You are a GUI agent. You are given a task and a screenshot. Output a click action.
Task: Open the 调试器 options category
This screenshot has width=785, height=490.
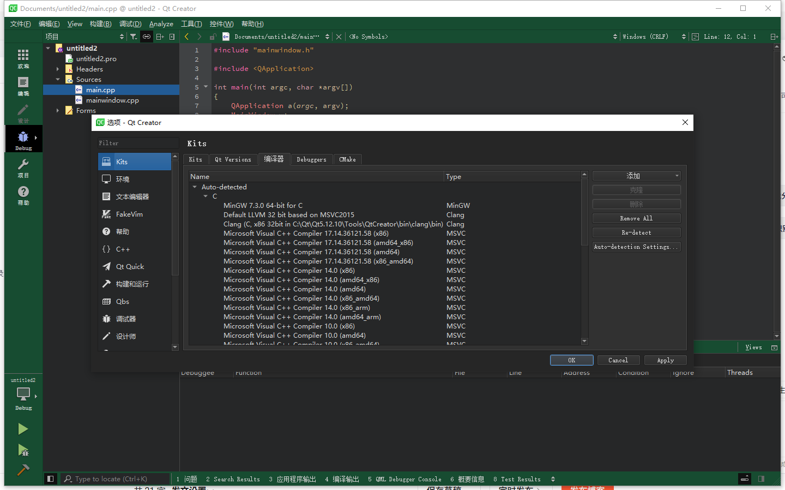tap(135, 319)
